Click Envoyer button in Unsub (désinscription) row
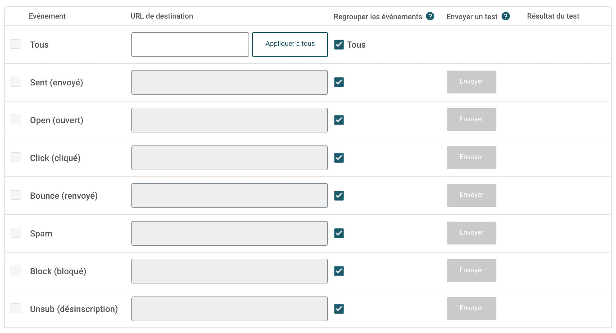616x333 pixels. (x=472, y=309)
